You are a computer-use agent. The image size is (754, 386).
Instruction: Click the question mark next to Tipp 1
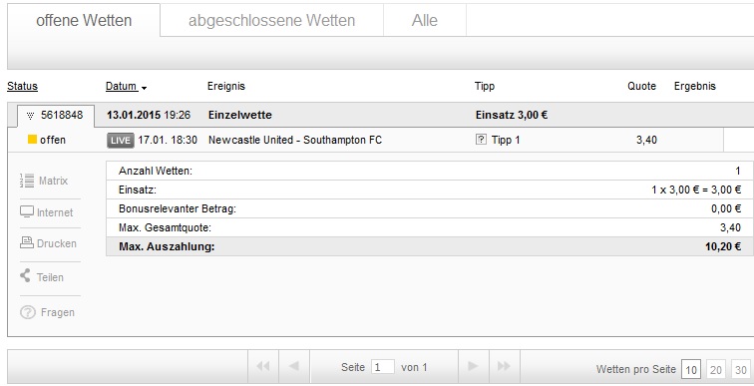(x=481, y=140)
